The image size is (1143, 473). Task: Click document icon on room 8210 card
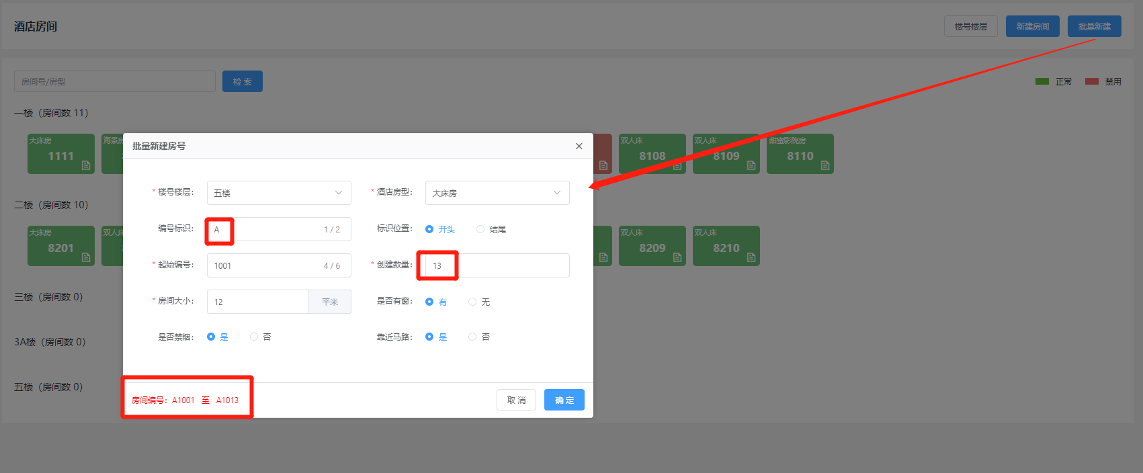(x=751, y=257)
